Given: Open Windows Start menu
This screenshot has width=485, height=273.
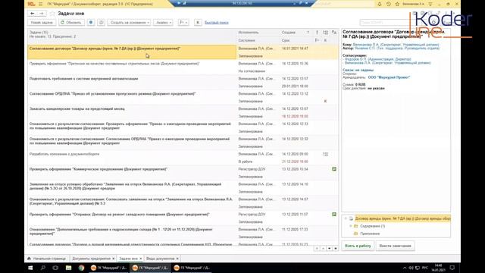Looking at the screenshot, I should coord(30,268).
